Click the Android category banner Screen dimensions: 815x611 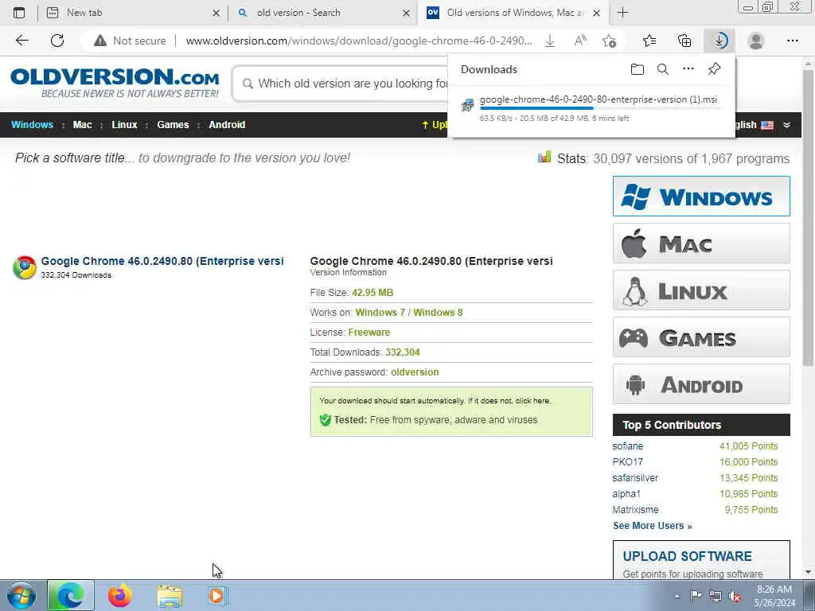click(701, 384)
